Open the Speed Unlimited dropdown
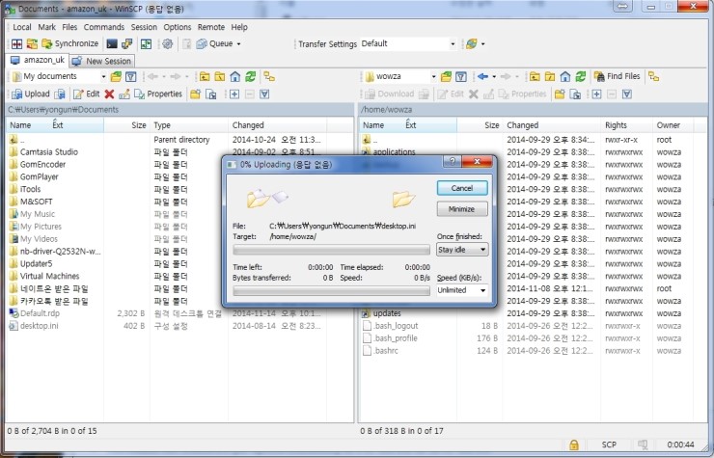714x458 pixels. tap(462, 290)
